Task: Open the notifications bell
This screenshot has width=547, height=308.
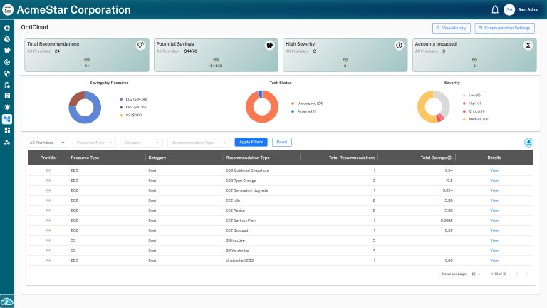Action: coord(495,9)
